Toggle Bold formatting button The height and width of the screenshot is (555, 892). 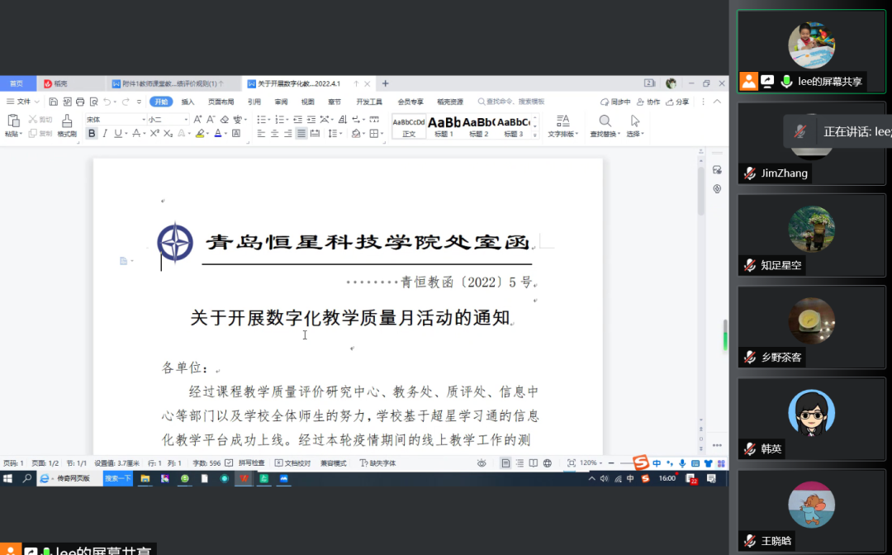92,134
